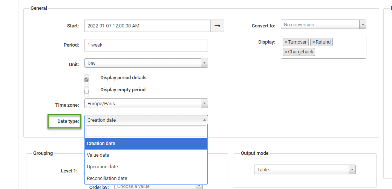This screenshot has height=189, width=392.
Task: Open the Unit dropdown arrow
Action: [x=204, y=63]
